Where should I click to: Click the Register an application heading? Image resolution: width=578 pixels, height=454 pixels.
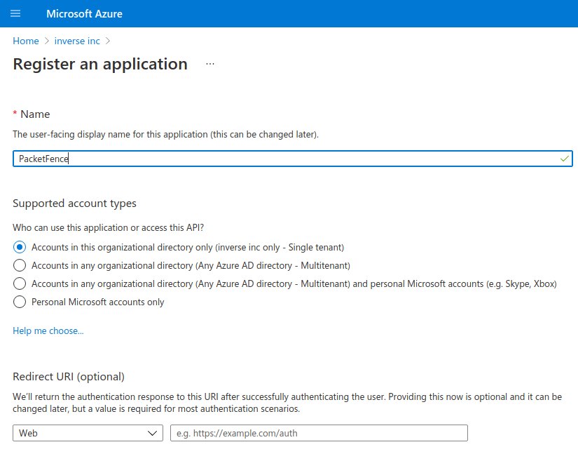point(100,64)
